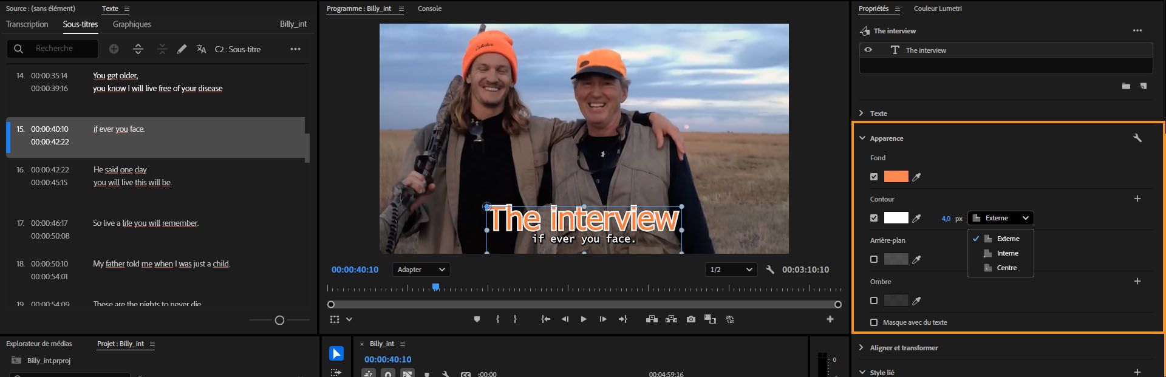Step forward one frame

pyautogui.click(x=603, y=319)
